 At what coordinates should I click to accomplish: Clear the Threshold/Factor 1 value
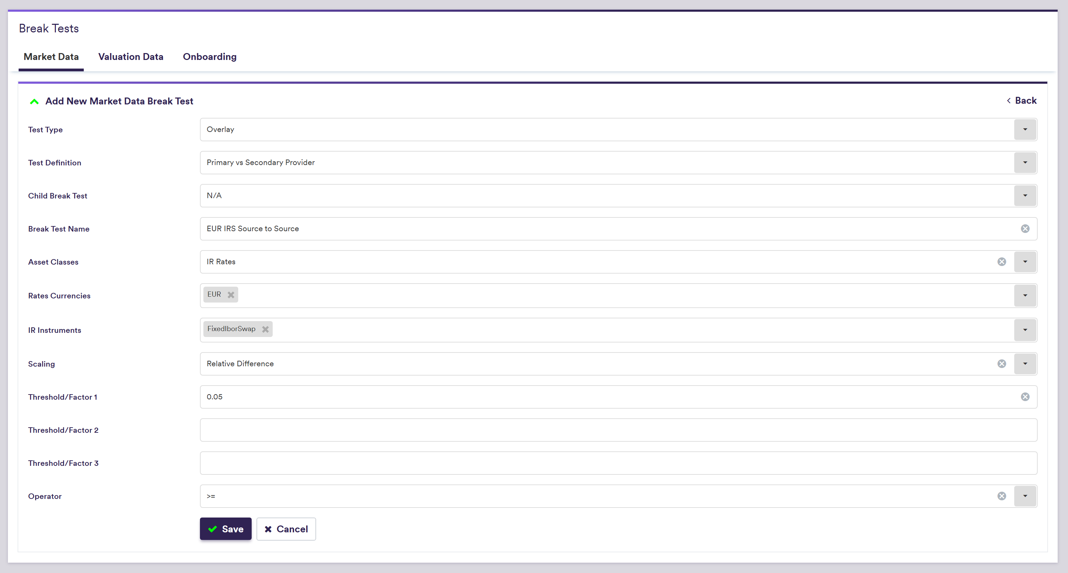(1025, 397)
